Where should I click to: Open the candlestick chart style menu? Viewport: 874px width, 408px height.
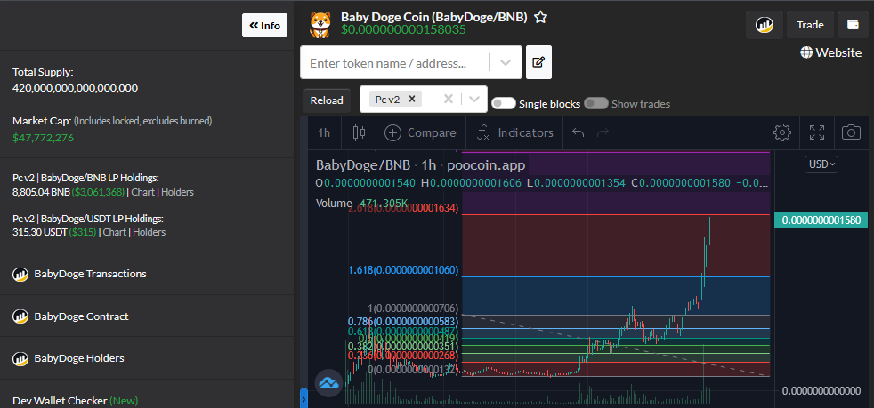tap(360, 133)
